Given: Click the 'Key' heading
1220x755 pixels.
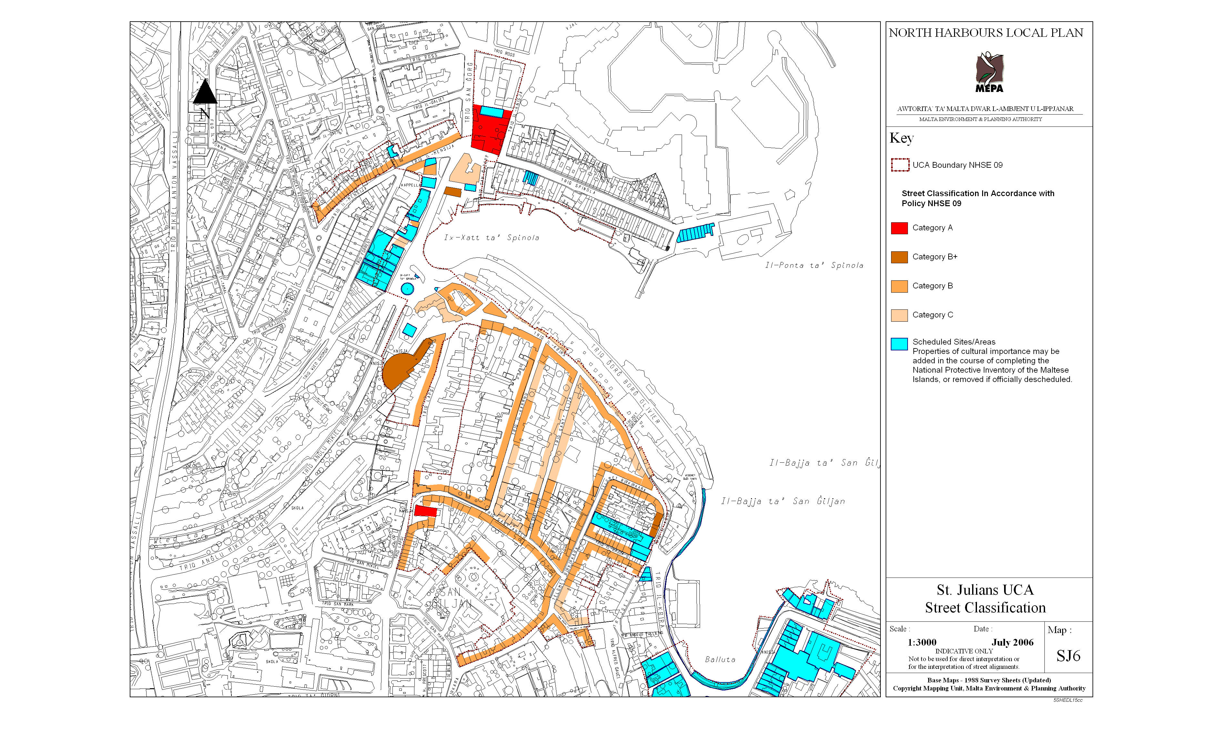Looking at the screenshot, I should pos(901,138).
